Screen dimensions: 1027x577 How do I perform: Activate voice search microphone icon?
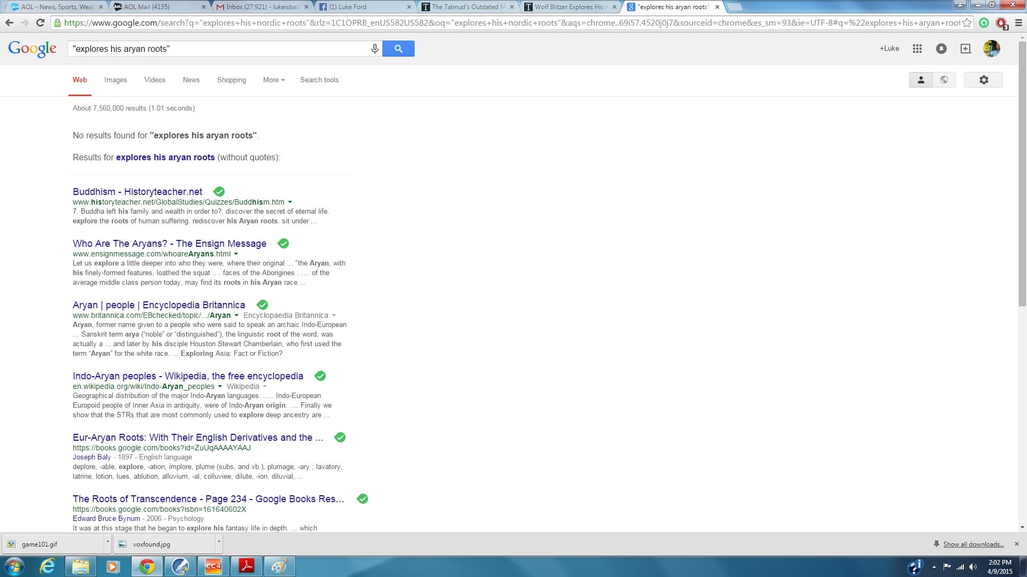pos(375,49)
